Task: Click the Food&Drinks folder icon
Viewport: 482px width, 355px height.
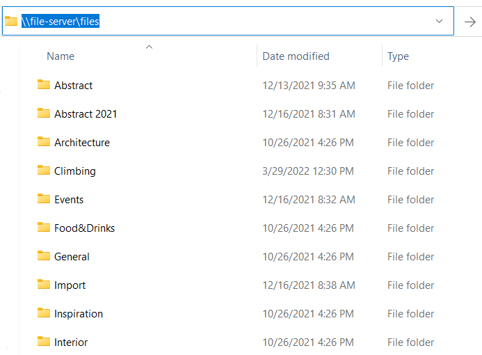Action: (44, 228)
